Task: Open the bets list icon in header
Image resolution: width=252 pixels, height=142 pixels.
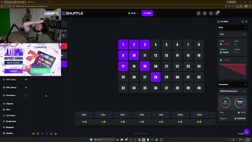Action: (199, 13)
